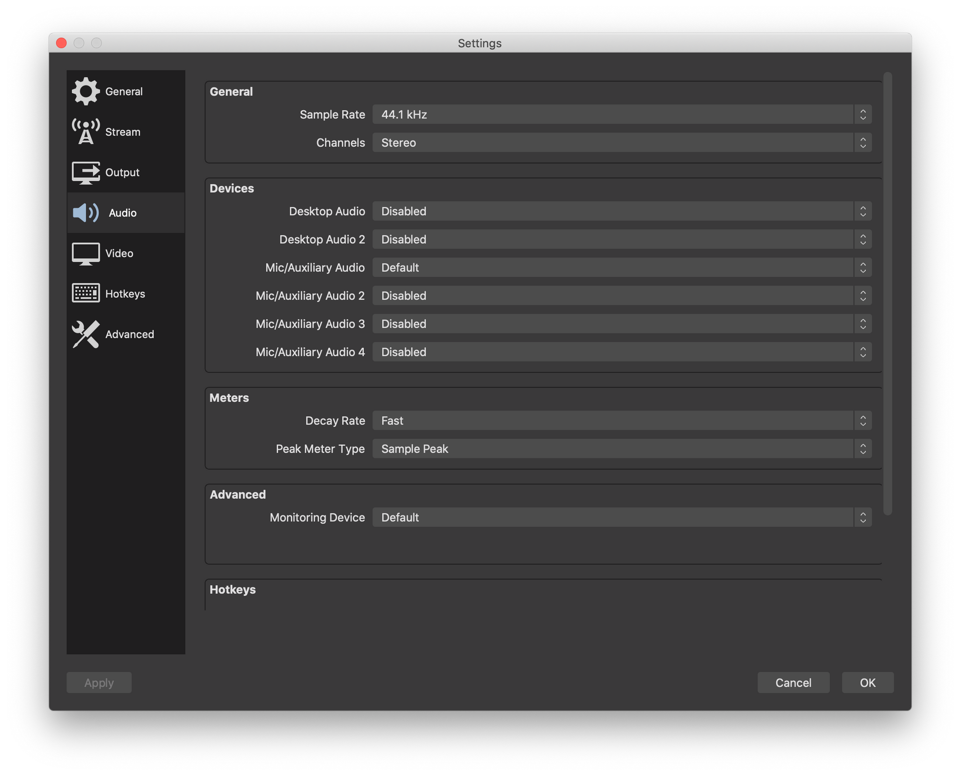This screenshot has height=776, width=961.
Task: Scroll down in the settings panel
Action: [x=888, y=570]
